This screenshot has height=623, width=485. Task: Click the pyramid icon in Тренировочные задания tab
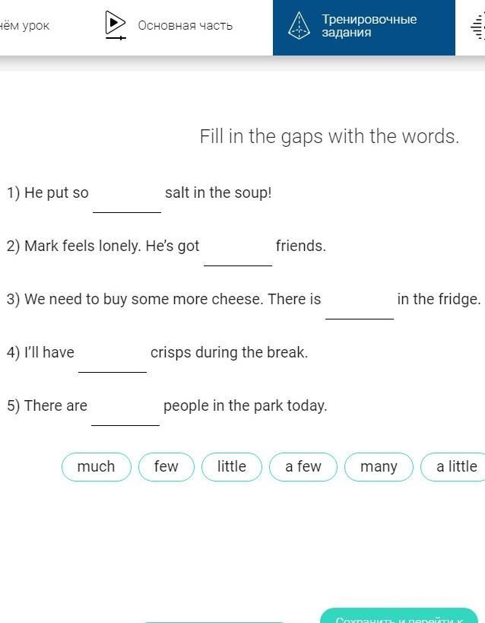pyautogui.click(x=299, y=25)
